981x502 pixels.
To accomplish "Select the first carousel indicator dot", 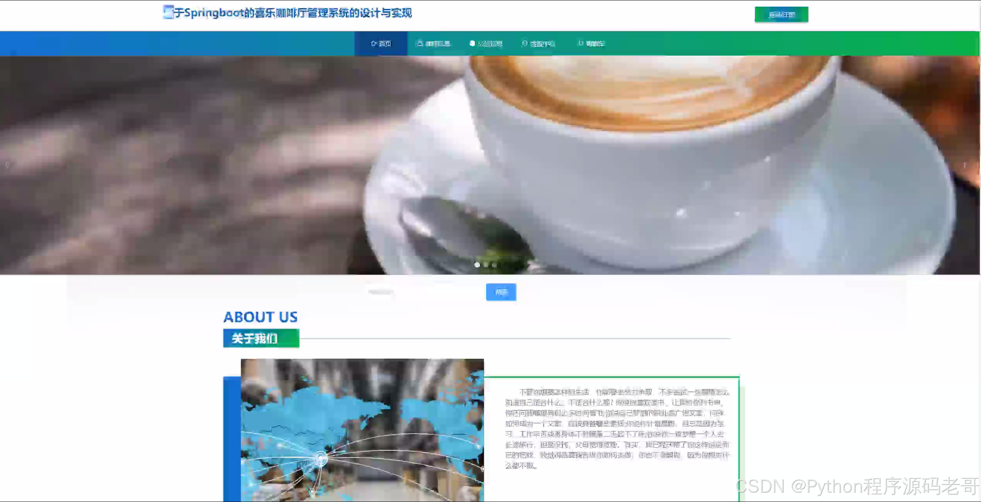I will [477, 265].
